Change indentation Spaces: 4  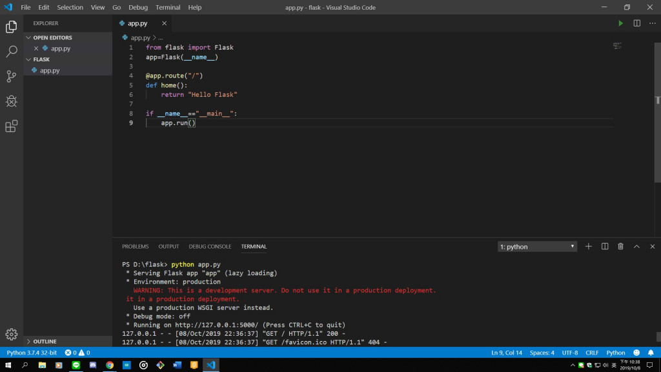tap(542, 353)
